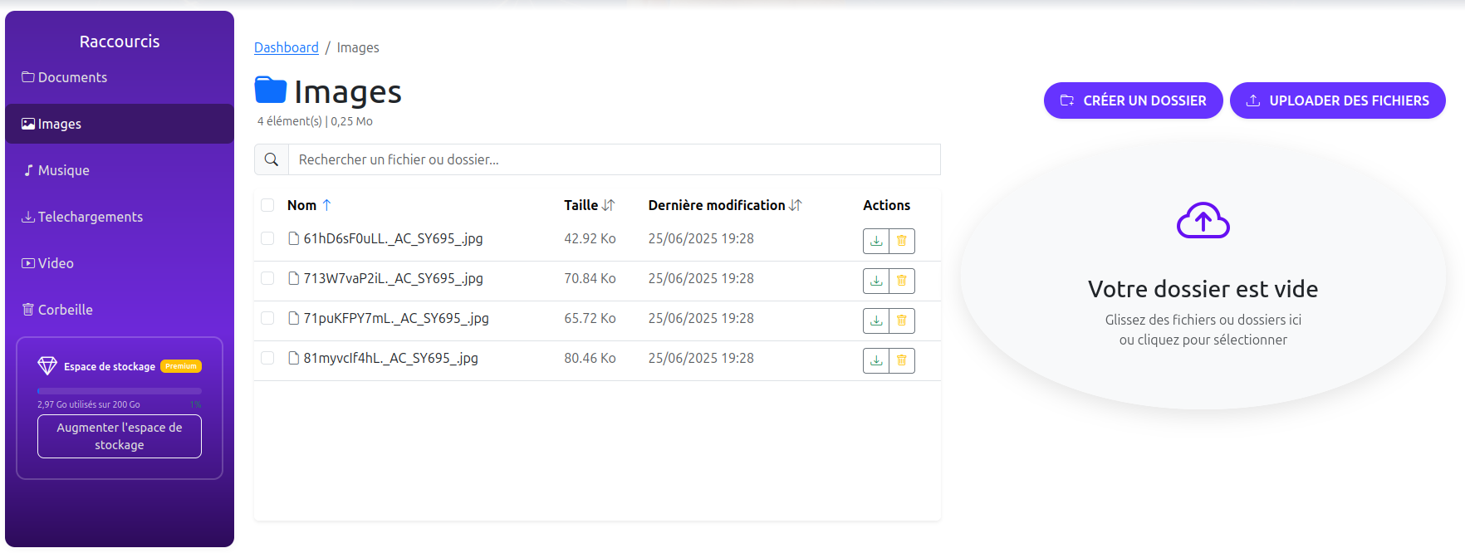Image resolution: width=1465 pixels, height=553 pixels.
Task: Click CRÉER UN DOSSIER button
Action: pos(1133,100)
